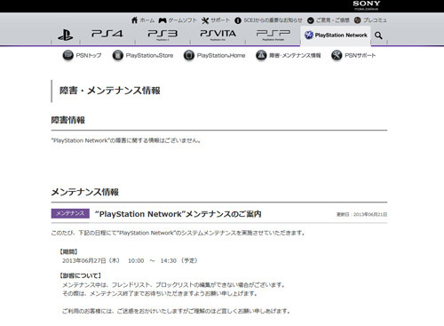Image resolution: width=444 pixels, height=326 pixels.
Task: Click the checkmark icon beside ご意見・ご感想
Action: (x=311, y=20)
